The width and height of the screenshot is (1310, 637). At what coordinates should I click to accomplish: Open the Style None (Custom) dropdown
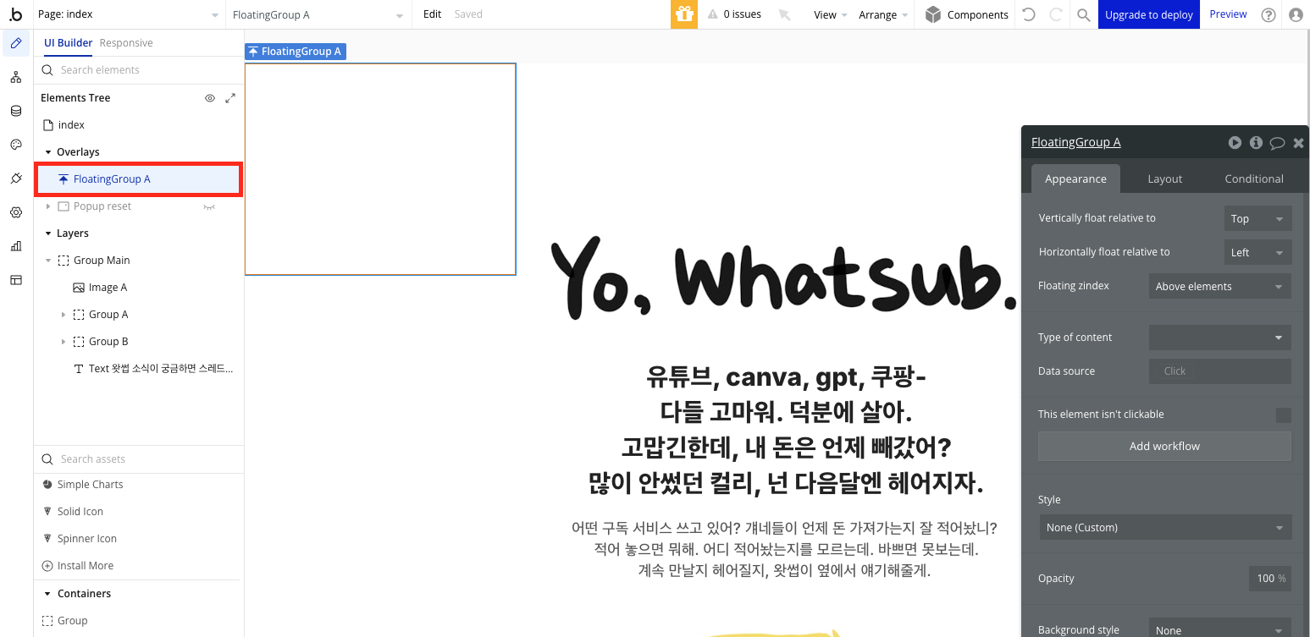(x=1165, y=527)
